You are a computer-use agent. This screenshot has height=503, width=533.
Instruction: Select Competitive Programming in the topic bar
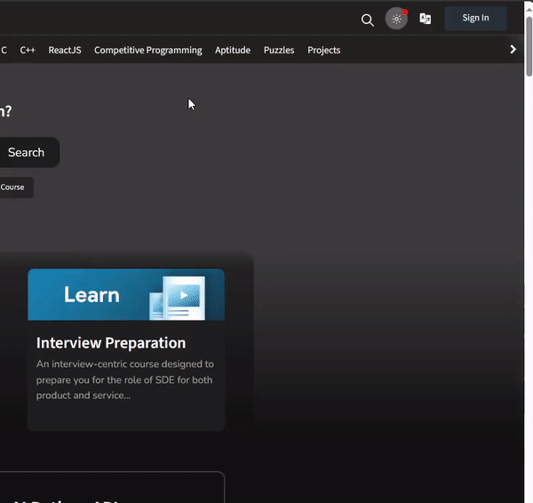tap(147, 51)
